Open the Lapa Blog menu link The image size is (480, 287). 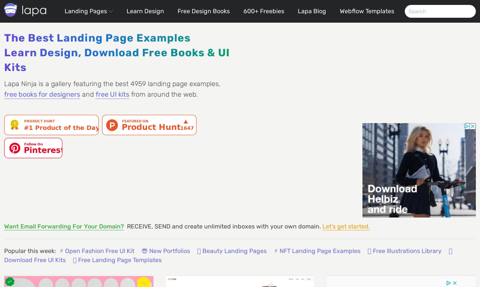pyautogui.click(x=312, y=11)
